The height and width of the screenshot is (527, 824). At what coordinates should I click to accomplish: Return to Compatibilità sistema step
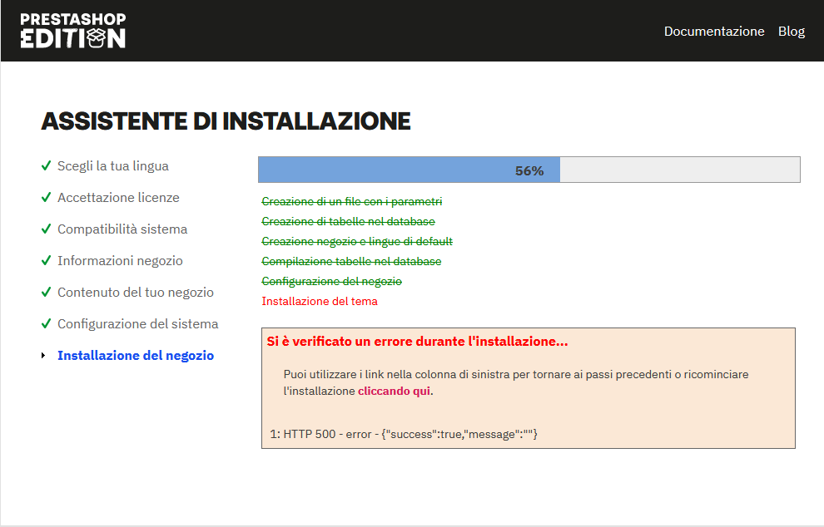click(x=122, y=229)
